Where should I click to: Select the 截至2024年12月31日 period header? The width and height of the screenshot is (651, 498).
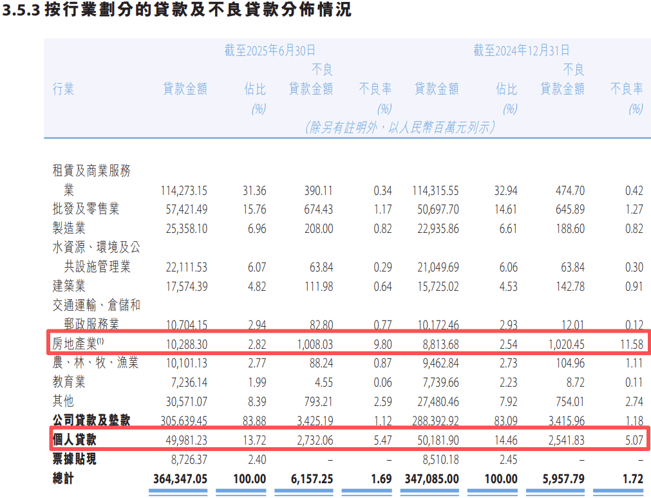click(x=522, y=51)
